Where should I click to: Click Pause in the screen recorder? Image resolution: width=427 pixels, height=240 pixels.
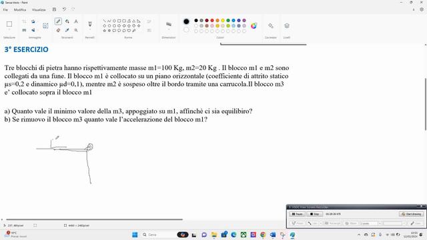(297, 214)
